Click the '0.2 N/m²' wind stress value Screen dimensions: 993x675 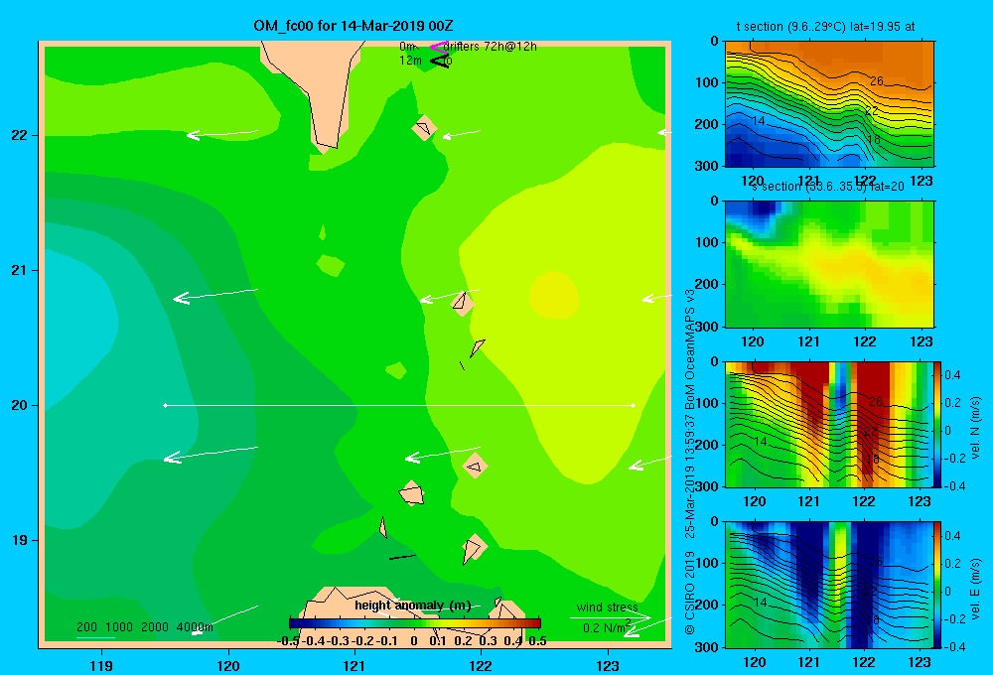click(x=607, y=627)
